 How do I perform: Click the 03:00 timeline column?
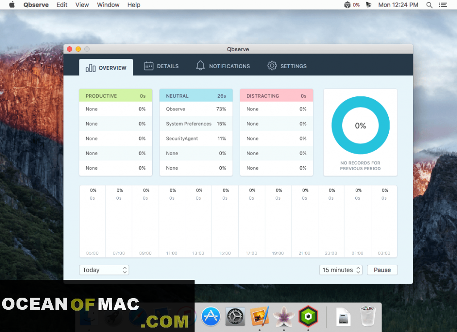pyautogui.click(x=384, y=221)
